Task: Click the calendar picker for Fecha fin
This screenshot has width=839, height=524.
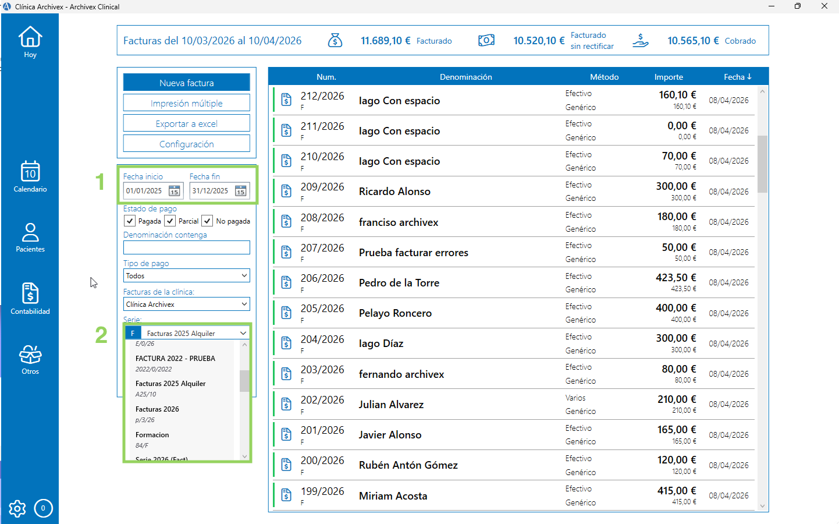Action: 240,191
